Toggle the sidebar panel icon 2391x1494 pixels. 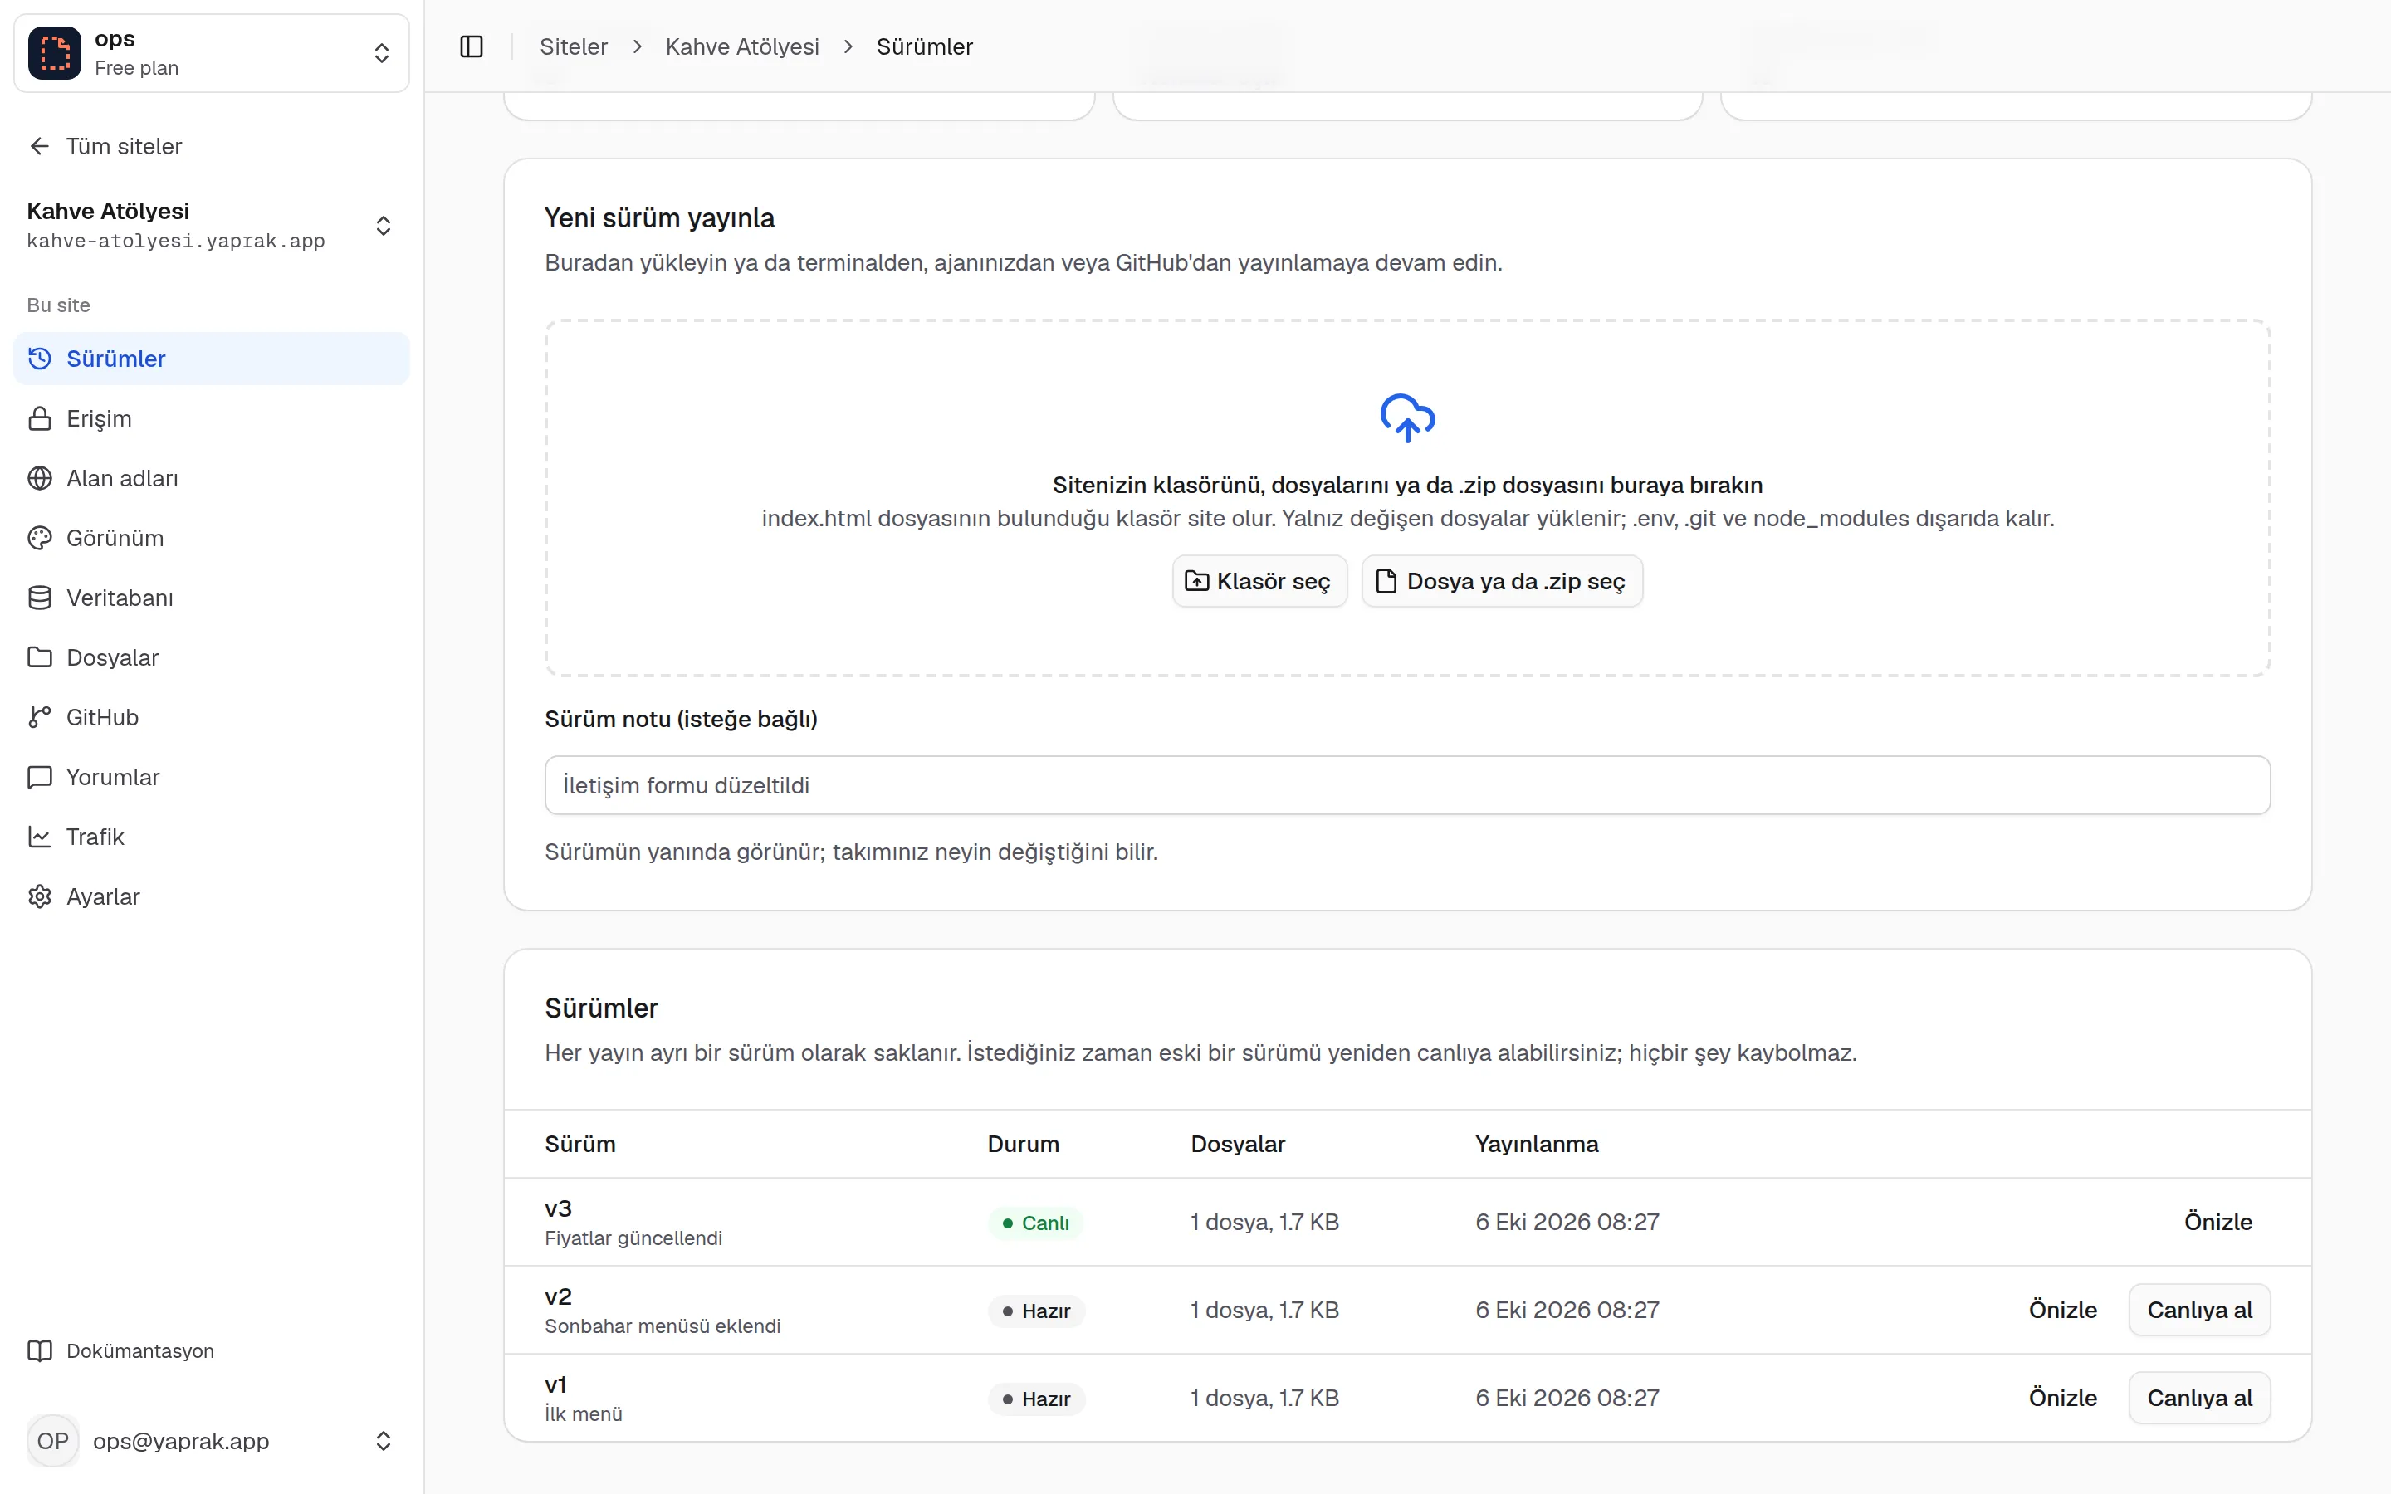pos(472,46)
